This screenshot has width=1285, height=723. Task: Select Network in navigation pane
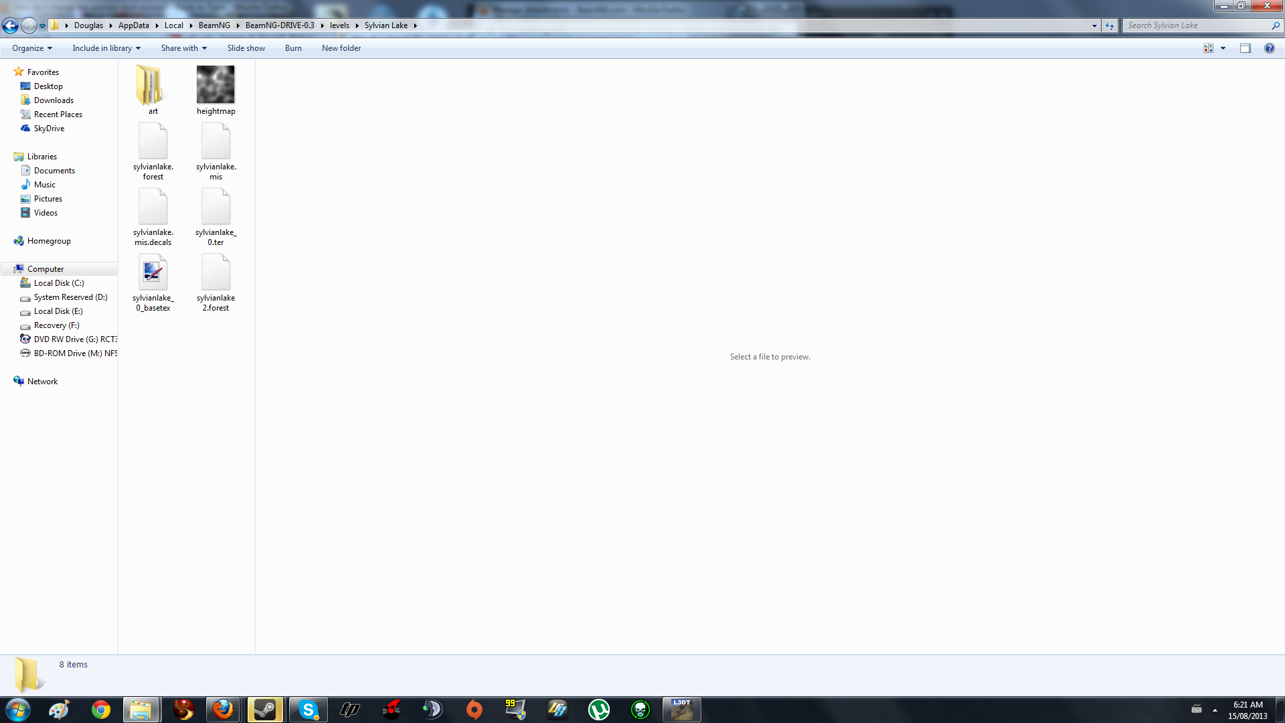click(x=42, y=382)
